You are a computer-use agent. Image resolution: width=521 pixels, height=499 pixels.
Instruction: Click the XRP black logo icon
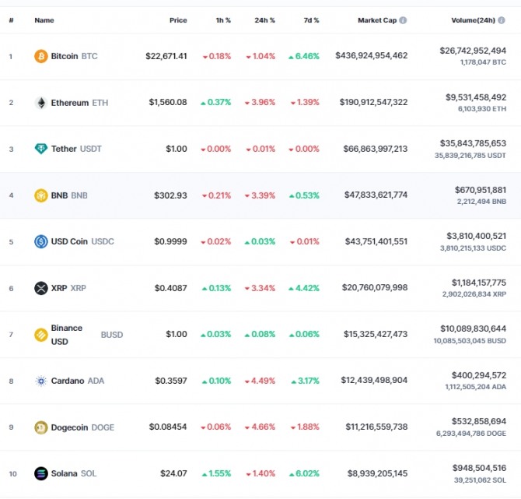(41, 288)
